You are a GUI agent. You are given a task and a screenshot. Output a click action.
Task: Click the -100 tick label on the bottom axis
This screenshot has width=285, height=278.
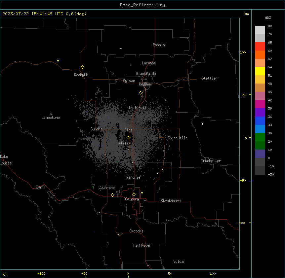click(41, 273)
